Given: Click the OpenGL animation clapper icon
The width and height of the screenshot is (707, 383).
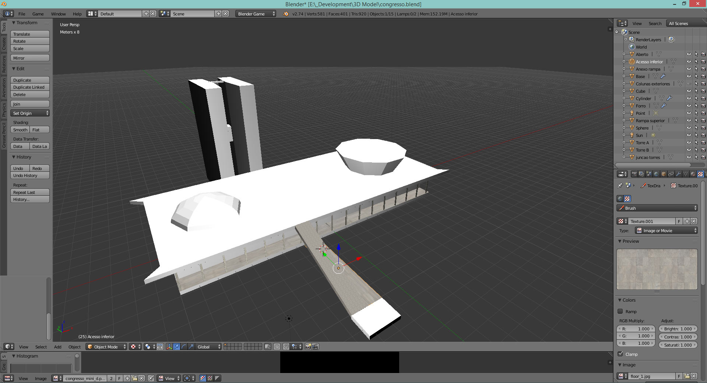Looking at the screenshot, I should click(315, 347).
